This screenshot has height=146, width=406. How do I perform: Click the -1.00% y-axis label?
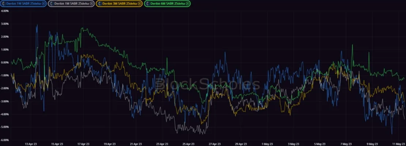pos(5,76)
